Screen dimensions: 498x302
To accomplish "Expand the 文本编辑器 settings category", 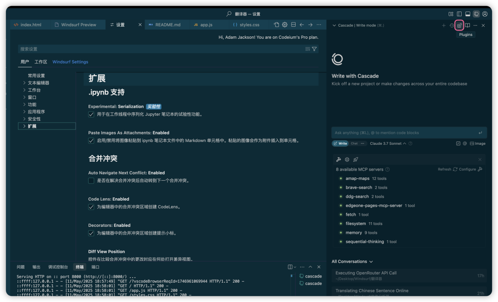I will tap(38, 83).
